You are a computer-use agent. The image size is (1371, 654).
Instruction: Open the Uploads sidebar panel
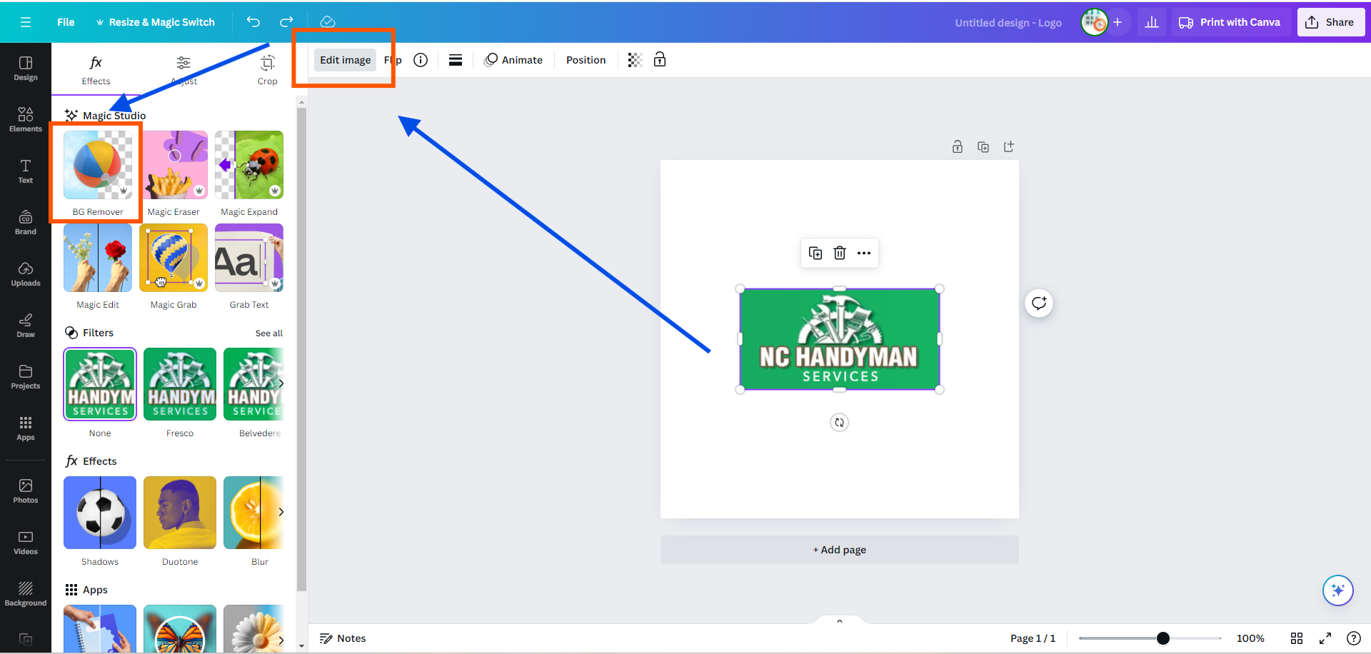(26, 274)
